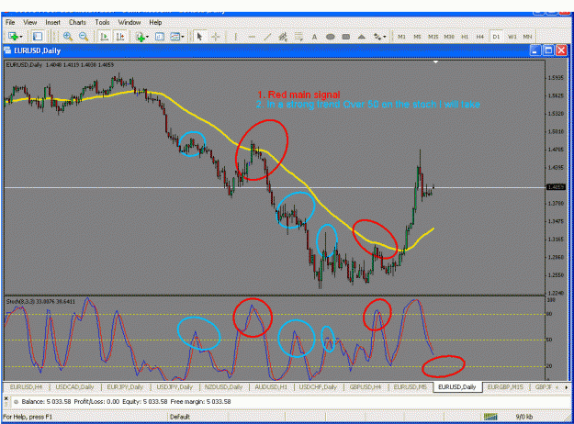
Task: Switch to USDCHF,Daily chart tab
Action: click(x=318, y=386)
